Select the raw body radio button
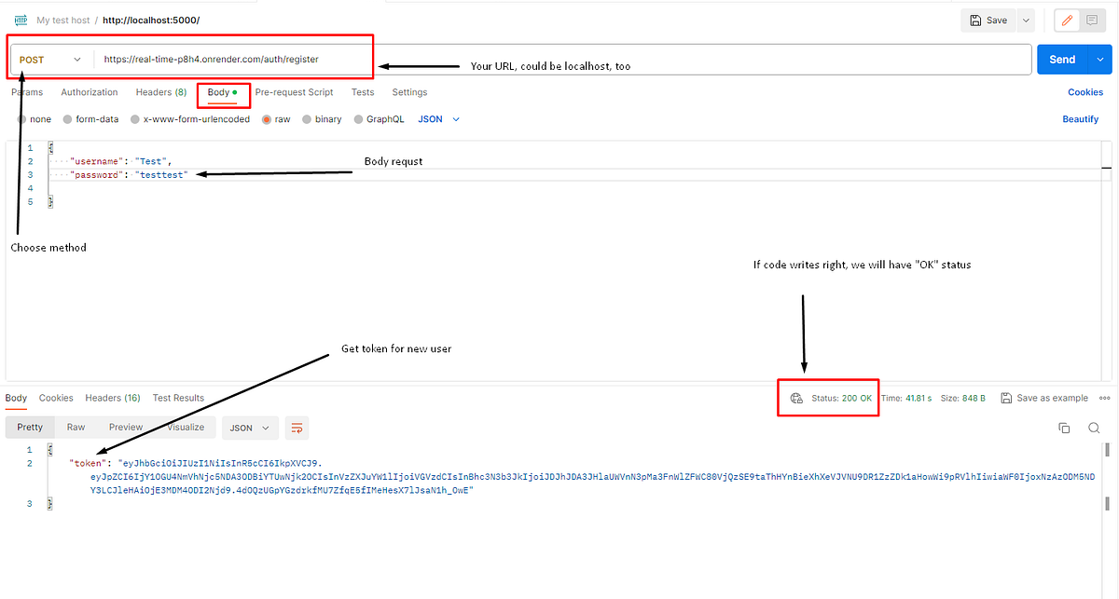Screen dimensions: 1119x599 click(268, 118)
